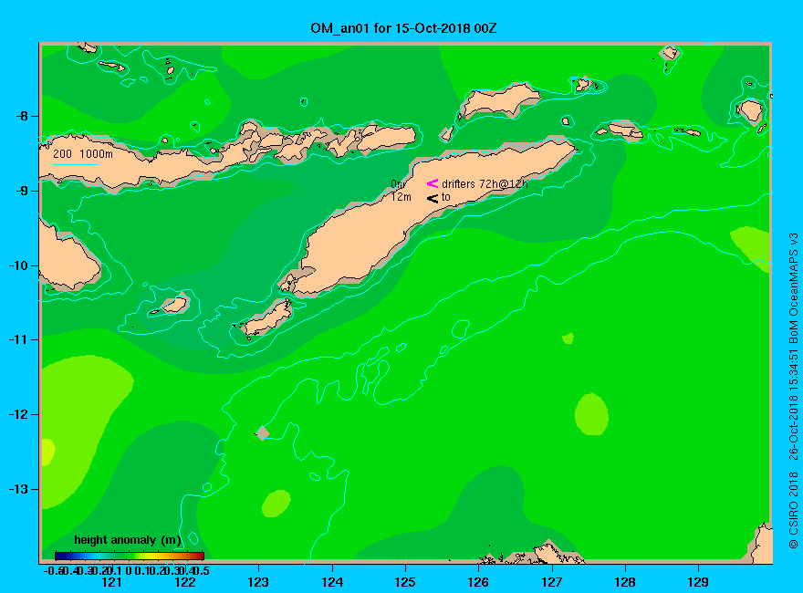The image size is (803, 593).
Task: Click the longitude label 129
Action: tap(698, 582)
